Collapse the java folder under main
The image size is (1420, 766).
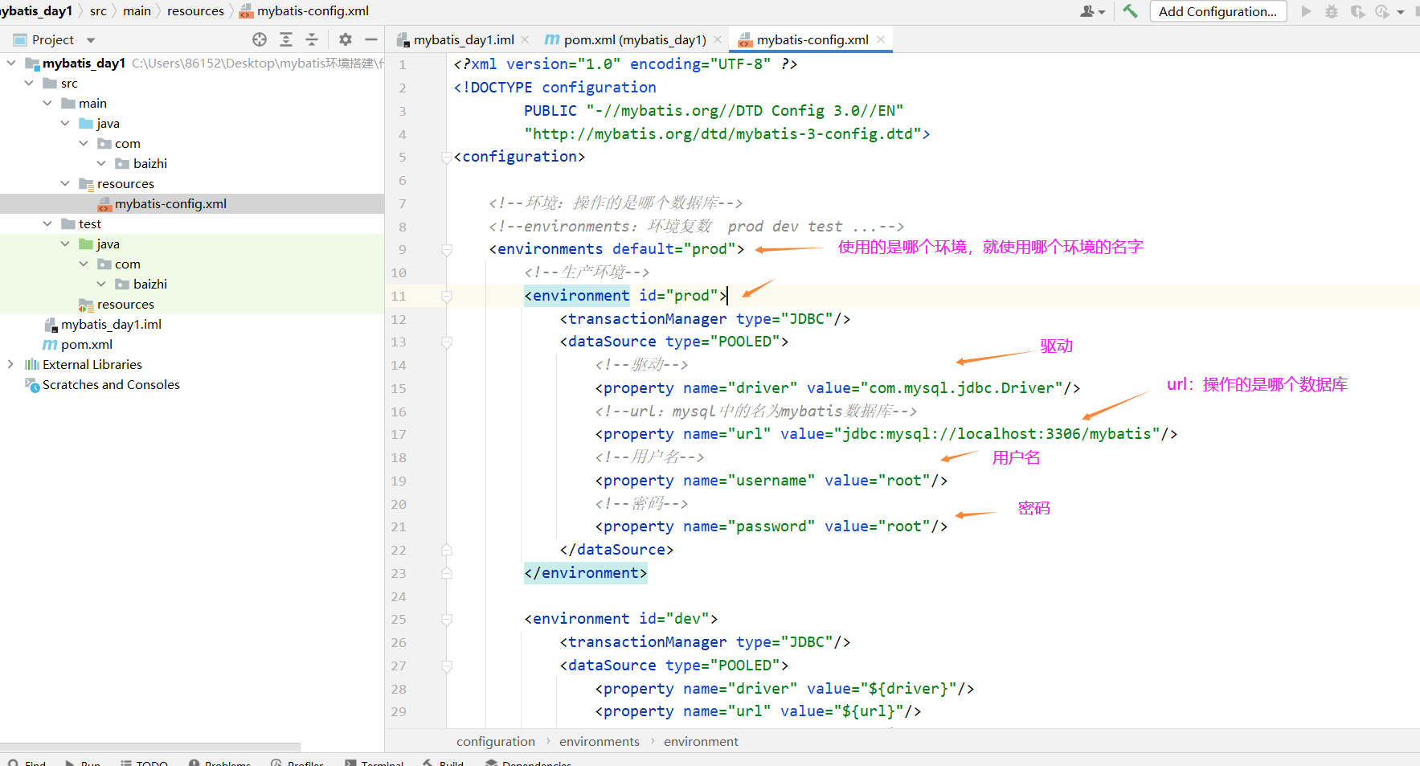(x=65, y=123)
